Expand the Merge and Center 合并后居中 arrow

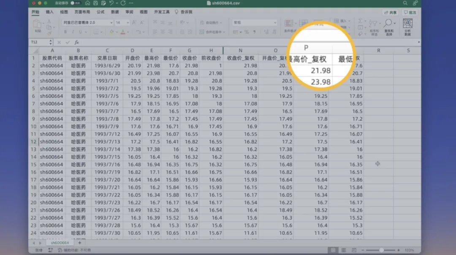224,32
